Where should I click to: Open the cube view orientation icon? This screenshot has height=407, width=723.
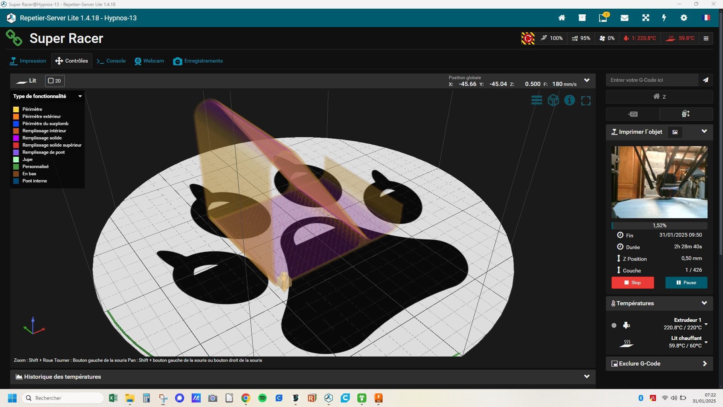[x=553, y=100]
